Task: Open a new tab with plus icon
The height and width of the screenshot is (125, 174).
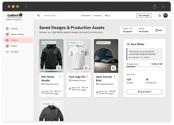Action: [x=163, y=7]
